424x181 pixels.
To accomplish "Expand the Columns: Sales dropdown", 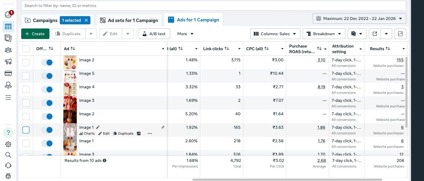I will (275, 34).
